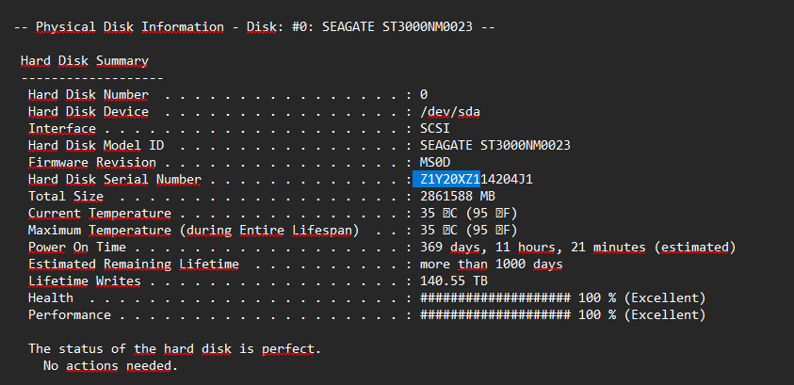Click the MS0D firmware revision value
The image size is (794, 385).
(435, 162)
